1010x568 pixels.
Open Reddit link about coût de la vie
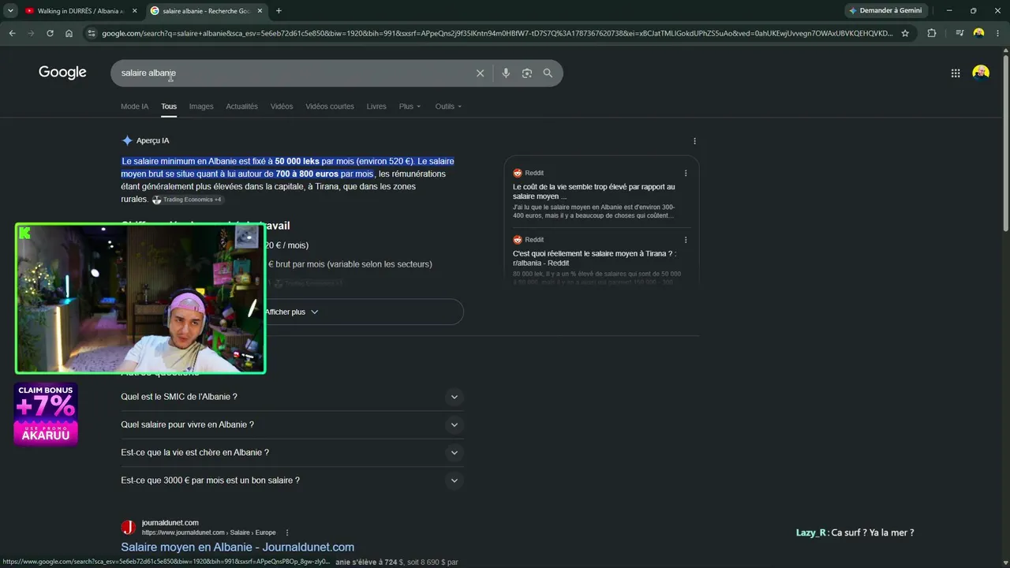tap(594, 192)
